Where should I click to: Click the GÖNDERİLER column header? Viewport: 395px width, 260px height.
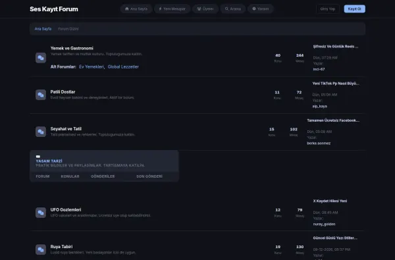click(x=103, y=176)
